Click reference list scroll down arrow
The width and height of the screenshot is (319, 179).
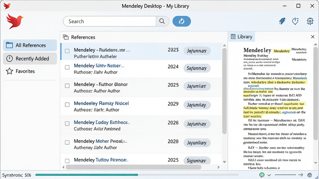pyautogui.click(x=224, y=162)
